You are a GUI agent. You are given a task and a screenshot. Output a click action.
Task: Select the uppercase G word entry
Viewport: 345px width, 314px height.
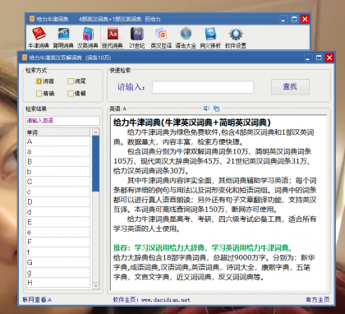click(58, 262)
